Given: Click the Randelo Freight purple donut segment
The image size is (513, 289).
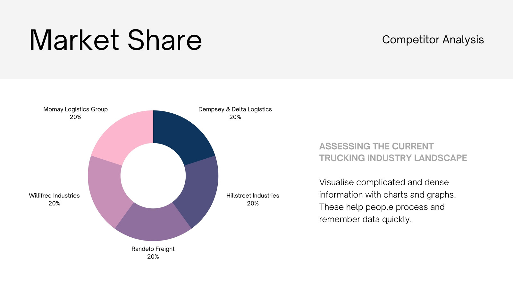Looking at the screenshot, I should pos(153,223).
